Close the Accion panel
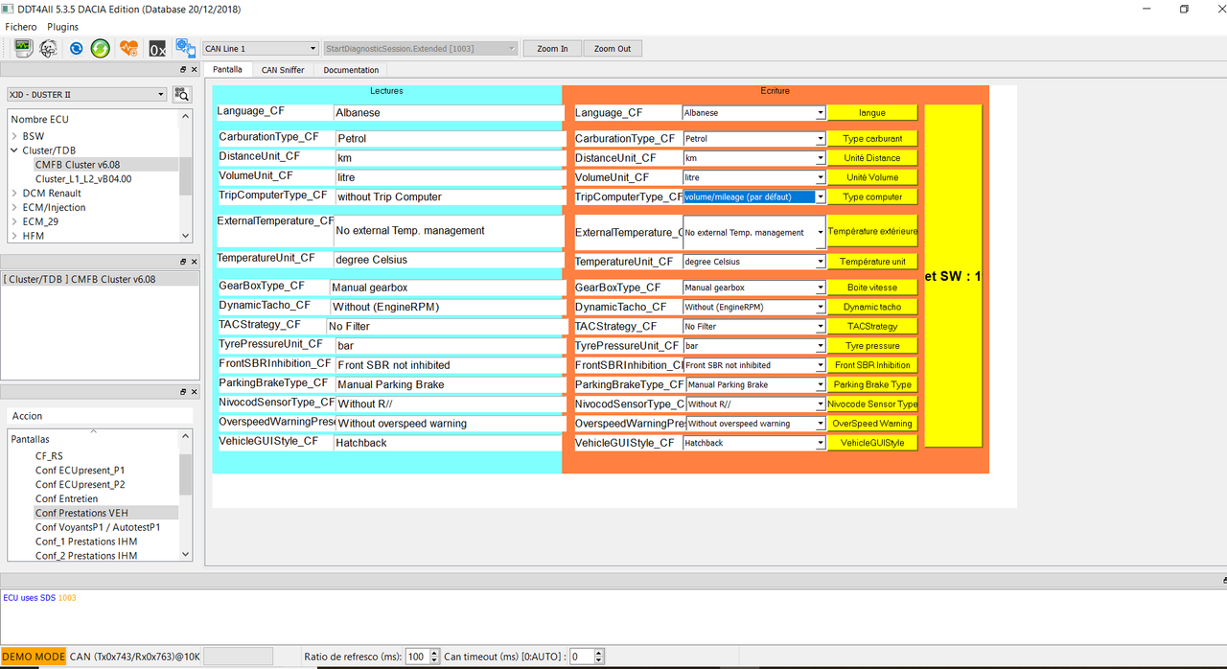 coord(194,392)
